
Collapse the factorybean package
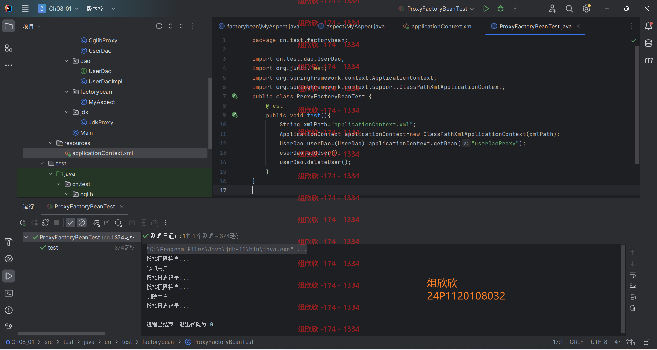point(67,92)
